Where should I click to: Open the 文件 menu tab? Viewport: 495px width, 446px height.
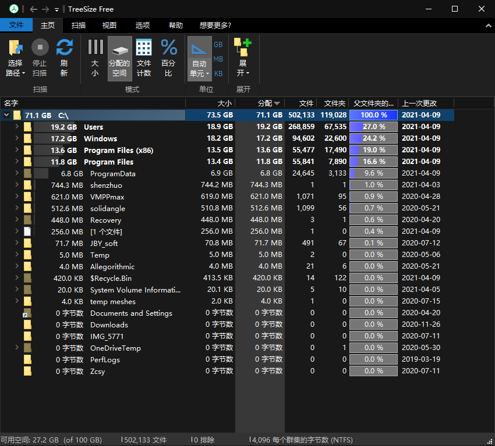(16, 26)
